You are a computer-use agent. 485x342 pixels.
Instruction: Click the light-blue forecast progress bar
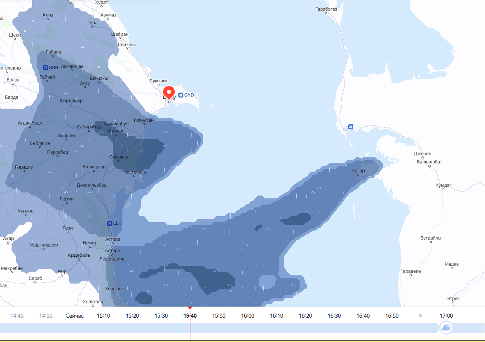tap(220, 328)
